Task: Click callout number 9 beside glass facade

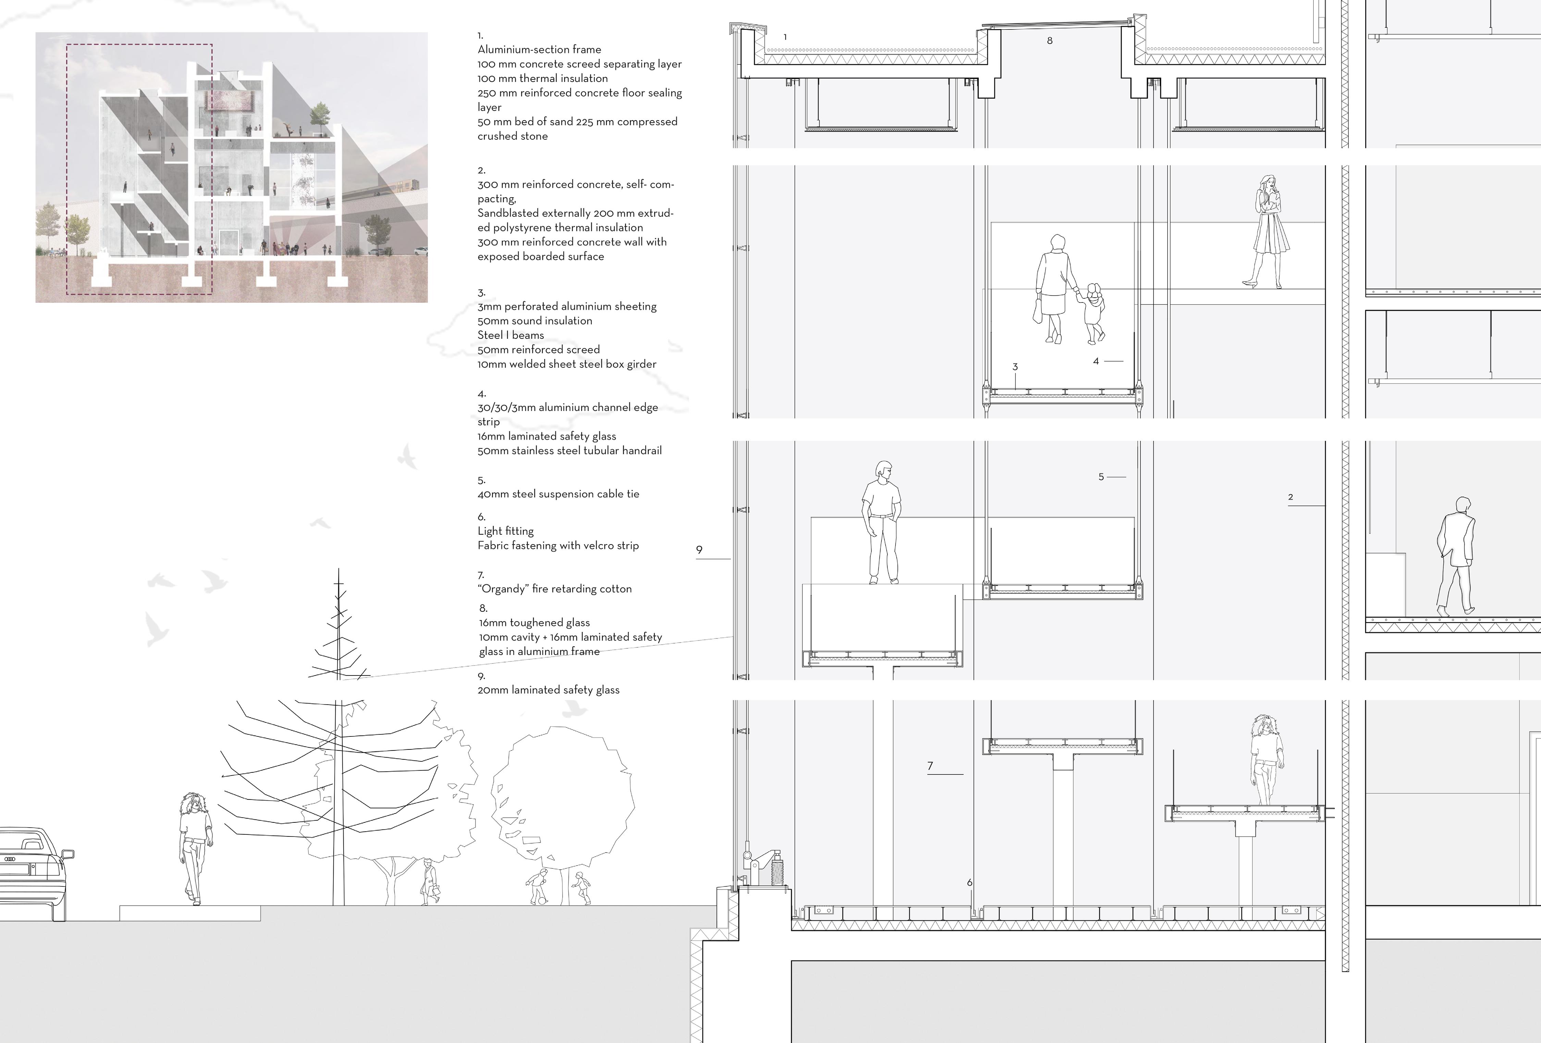Action: coord(699,550)
